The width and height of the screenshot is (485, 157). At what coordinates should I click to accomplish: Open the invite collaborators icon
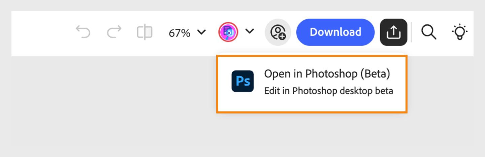[x=278, y=32]
